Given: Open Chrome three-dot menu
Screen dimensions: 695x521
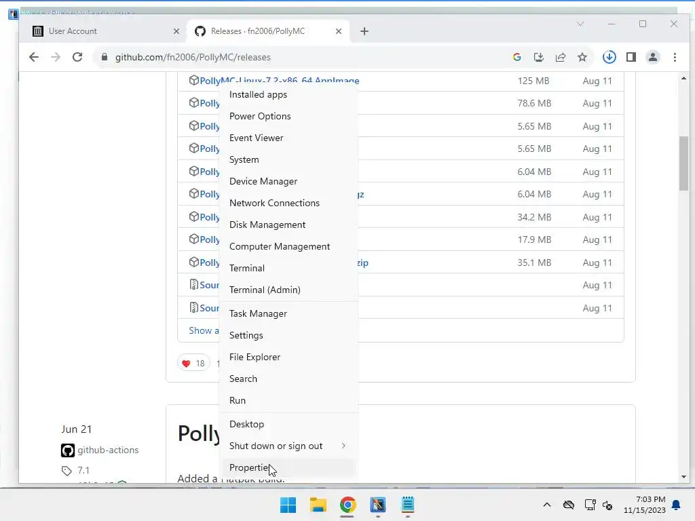Looking at the screenshot, I should [x=675, y=57].
